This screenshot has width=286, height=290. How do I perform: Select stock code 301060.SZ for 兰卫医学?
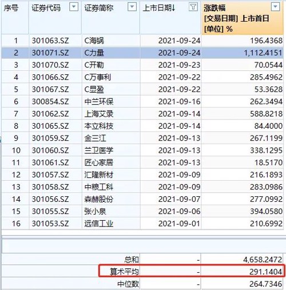click(50, 150)
